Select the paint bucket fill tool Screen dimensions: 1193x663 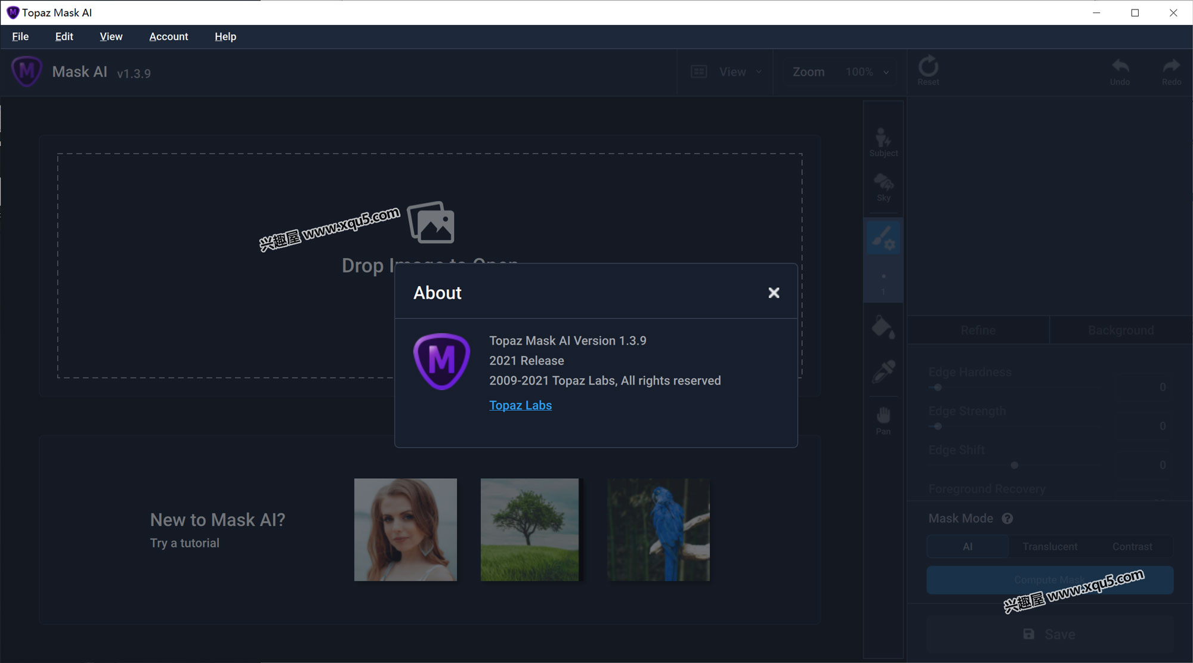[x=883, y=327]
